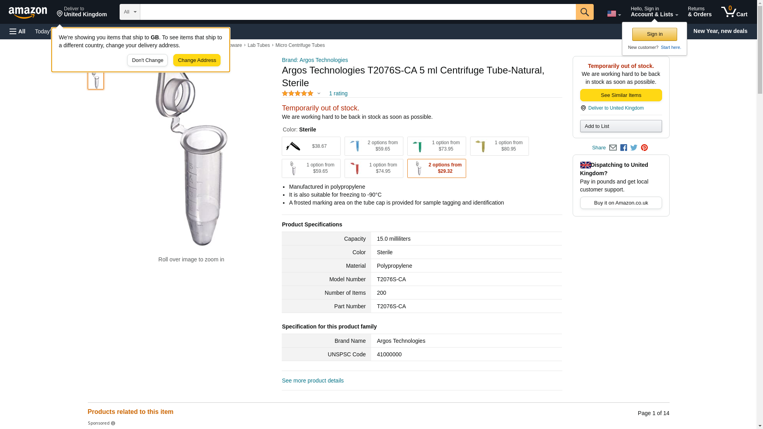The image size is (763, 429).
Task: Click the product image thumbnail
Action: tap(96, 80)
